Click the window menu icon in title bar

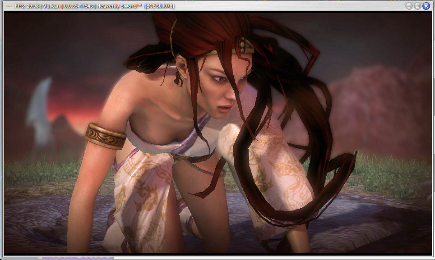click(8, 6)
